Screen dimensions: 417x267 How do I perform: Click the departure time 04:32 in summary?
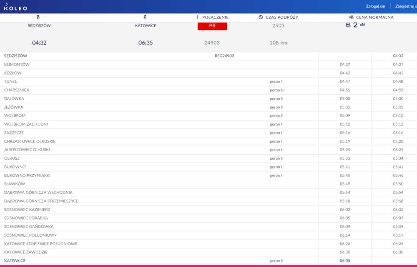[39, 43]
